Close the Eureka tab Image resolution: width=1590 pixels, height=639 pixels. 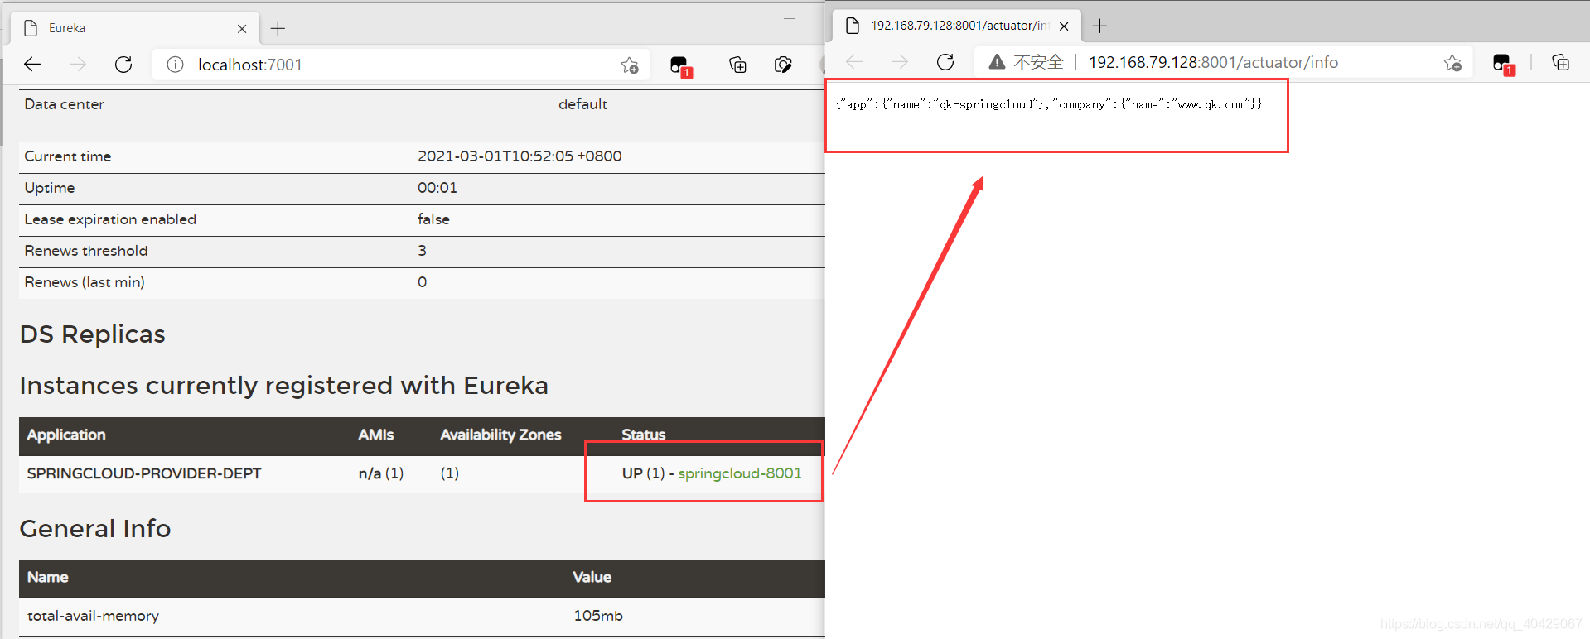click(242, 28)
